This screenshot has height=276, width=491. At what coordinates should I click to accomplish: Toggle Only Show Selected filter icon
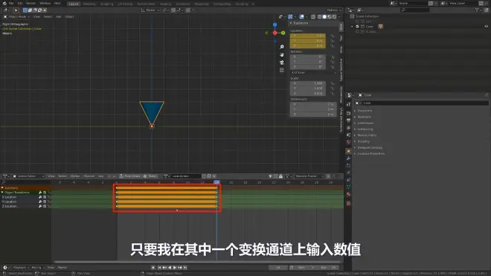coord(270,176)
